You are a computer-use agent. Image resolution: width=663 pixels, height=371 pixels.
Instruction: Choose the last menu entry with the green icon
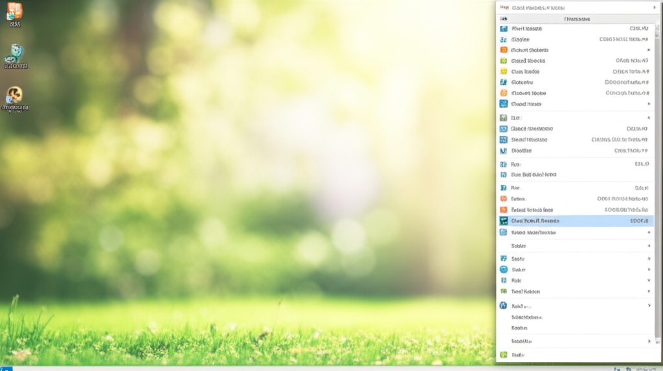coord(518,355)
